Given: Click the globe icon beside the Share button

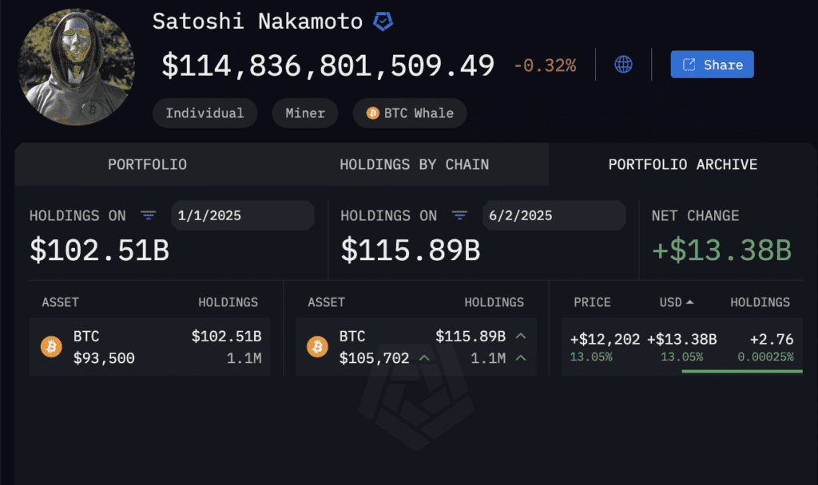Looking at the screenshot, I should [x=623, y=65].
